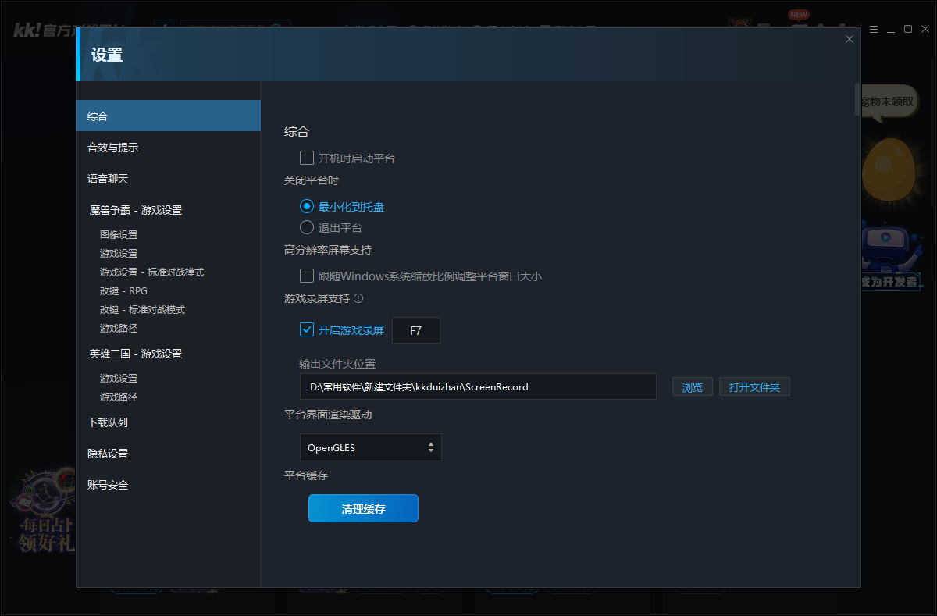Select the 最小化到托盘 radio option
Image resolution: width=937 pixels, height=616 pixels.
point(308,206)
